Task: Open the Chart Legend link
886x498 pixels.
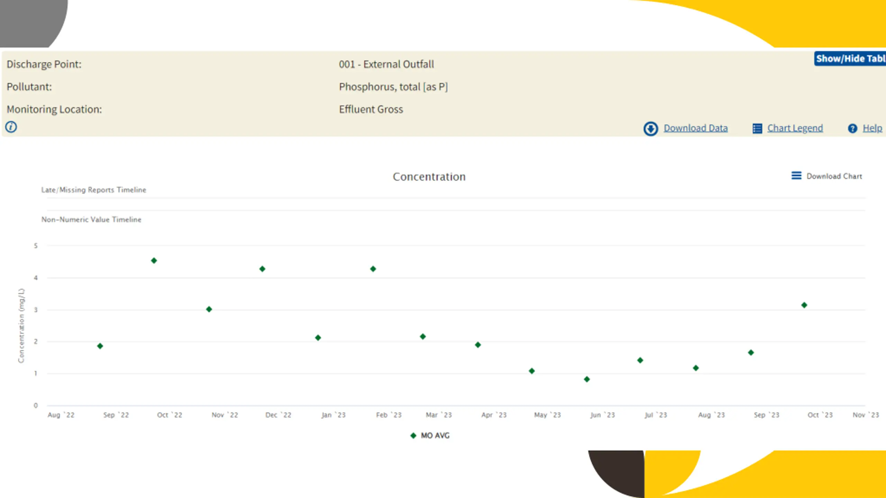Action: (x=795, y=128)
